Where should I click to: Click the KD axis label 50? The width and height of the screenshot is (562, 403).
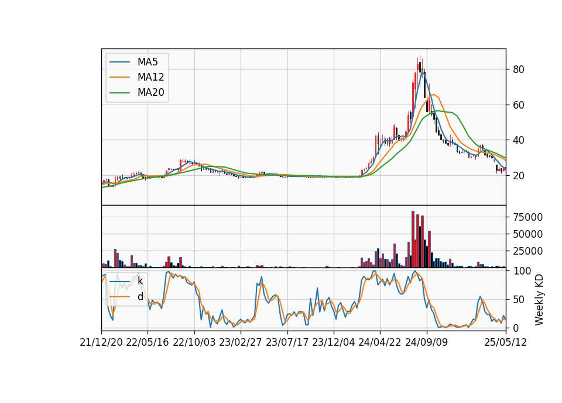tap(518, 300)
